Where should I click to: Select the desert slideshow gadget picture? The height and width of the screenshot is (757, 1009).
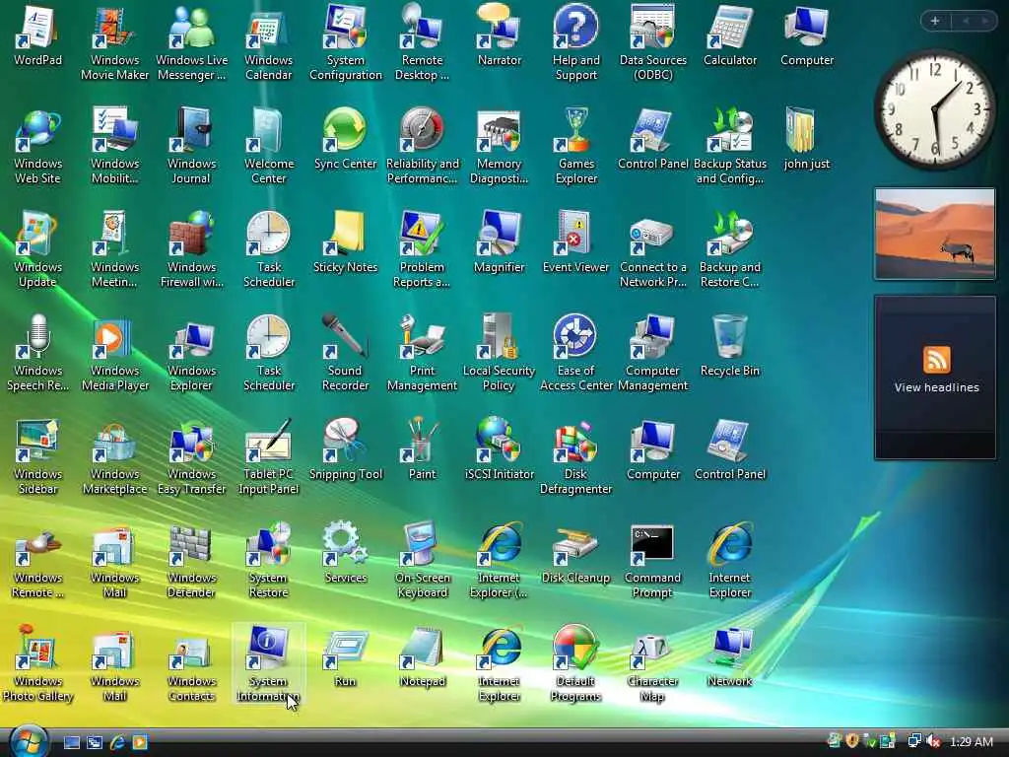934,234
